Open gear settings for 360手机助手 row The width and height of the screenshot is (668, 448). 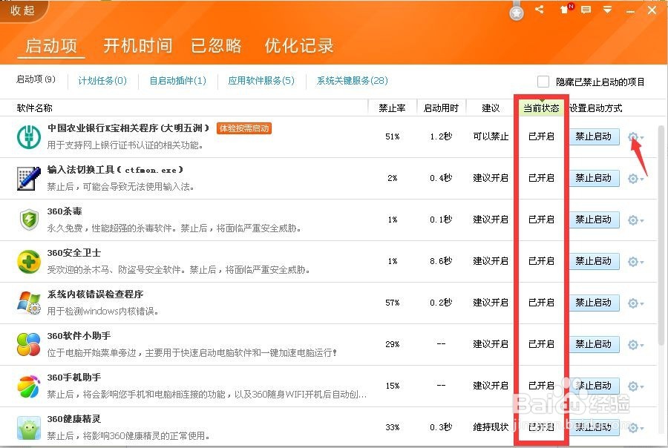click(x=635, y=386)
